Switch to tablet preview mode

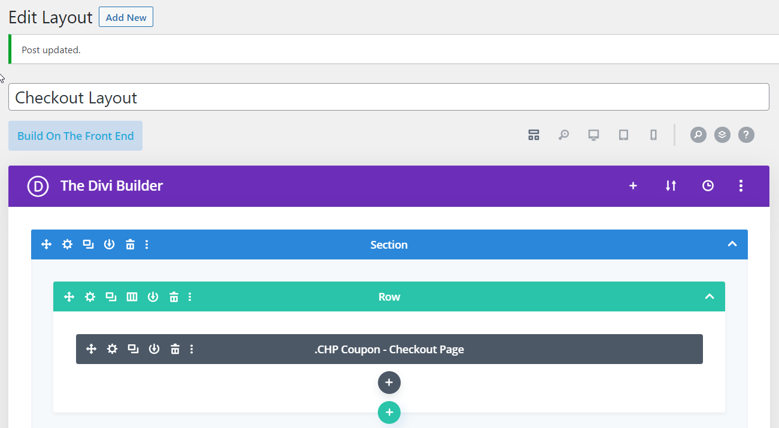[623, 135]
